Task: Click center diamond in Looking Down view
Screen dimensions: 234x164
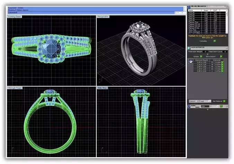Action: pyautogui.click(x=52, y=49)
